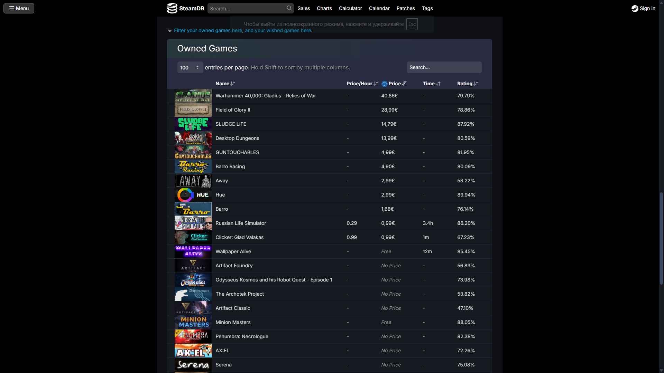Click the 47.10% rating for Artifact Classic

tap(465, 308)
